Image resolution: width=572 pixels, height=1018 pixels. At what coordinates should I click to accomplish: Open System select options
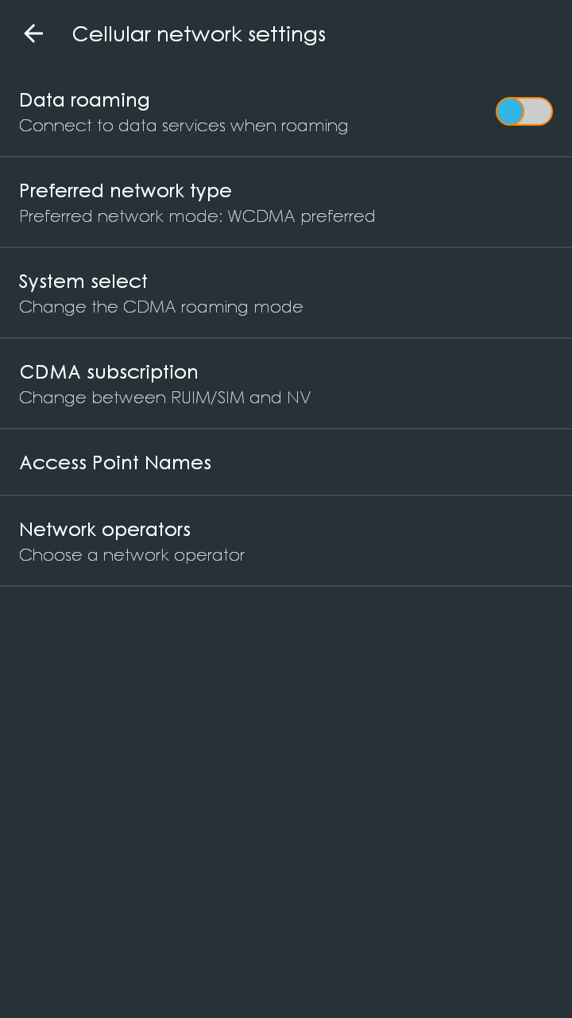click(83, 282)
